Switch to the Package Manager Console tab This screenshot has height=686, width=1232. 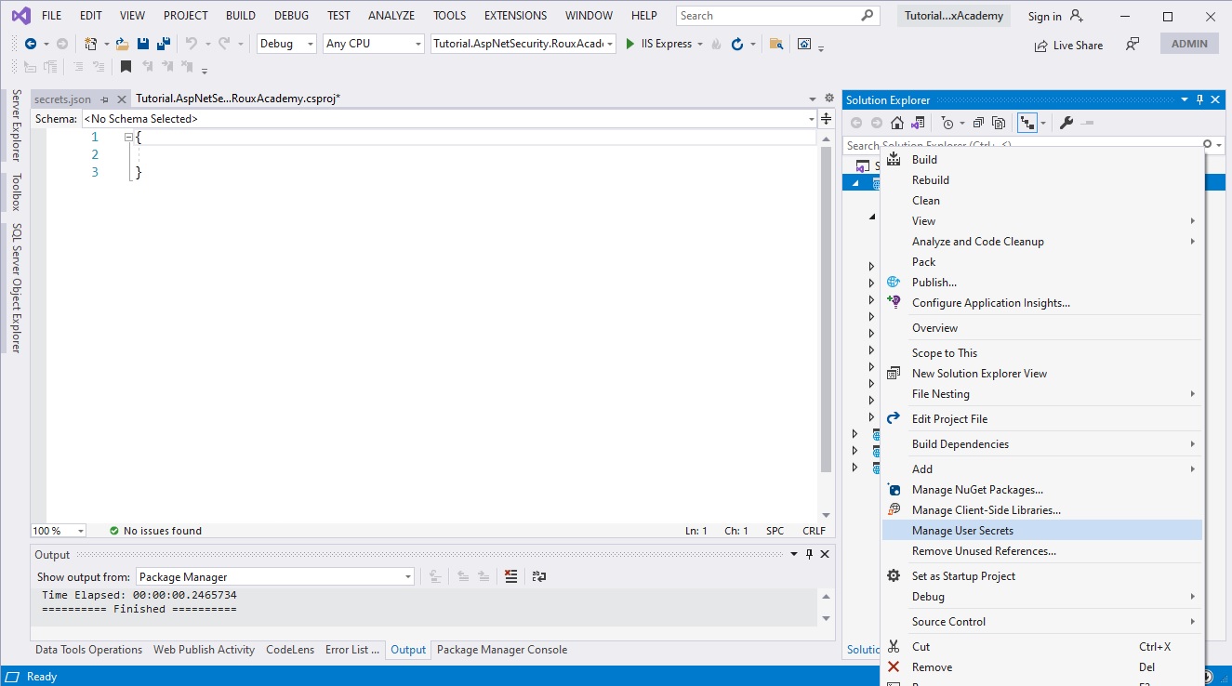click(501, 649)
